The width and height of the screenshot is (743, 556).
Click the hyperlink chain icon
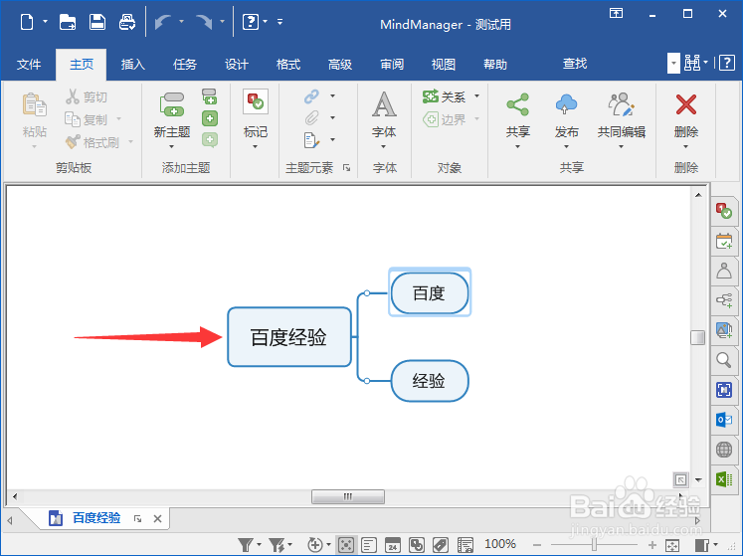pos(311,96)
